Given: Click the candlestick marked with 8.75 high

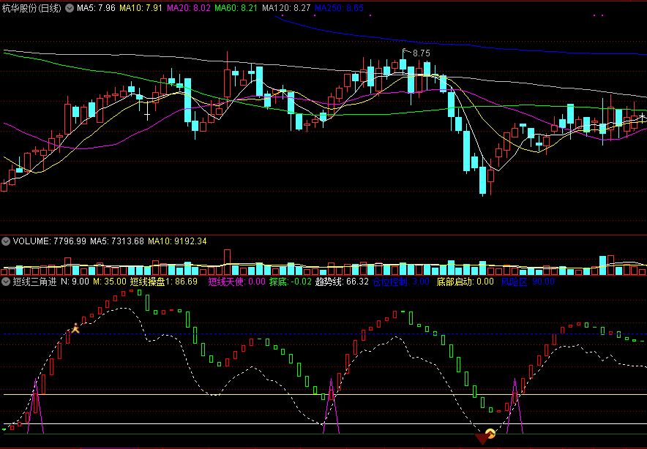Looking at the screenshot, I should pos(403,64).
